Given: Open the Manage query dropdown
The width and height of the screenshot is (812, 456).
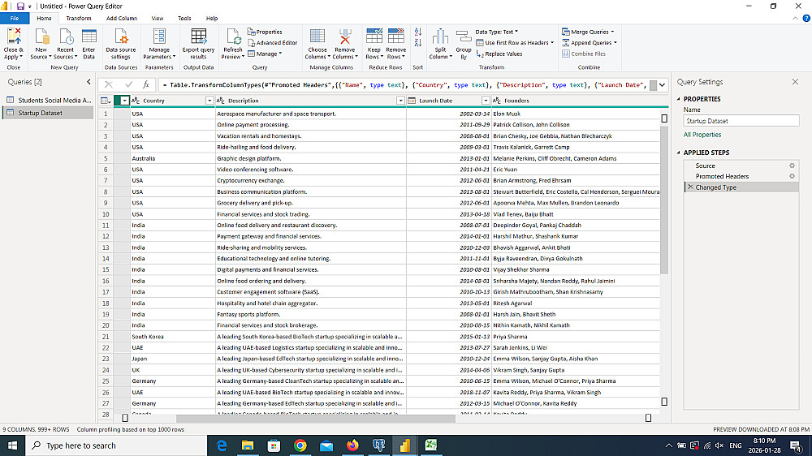Looking at the screenshot, I should pos(265,54).
